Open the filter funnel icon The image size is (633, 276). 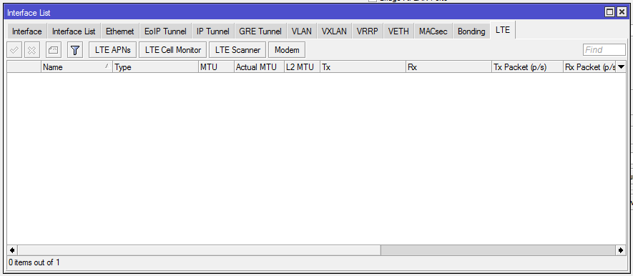click(x=74, y=50)
